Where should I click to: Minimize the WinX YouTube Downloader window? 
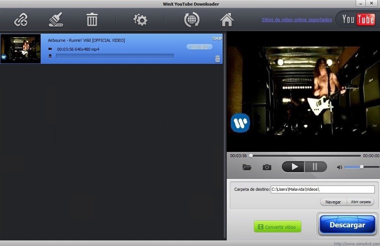pyautogui.click(x=361, y=3)
